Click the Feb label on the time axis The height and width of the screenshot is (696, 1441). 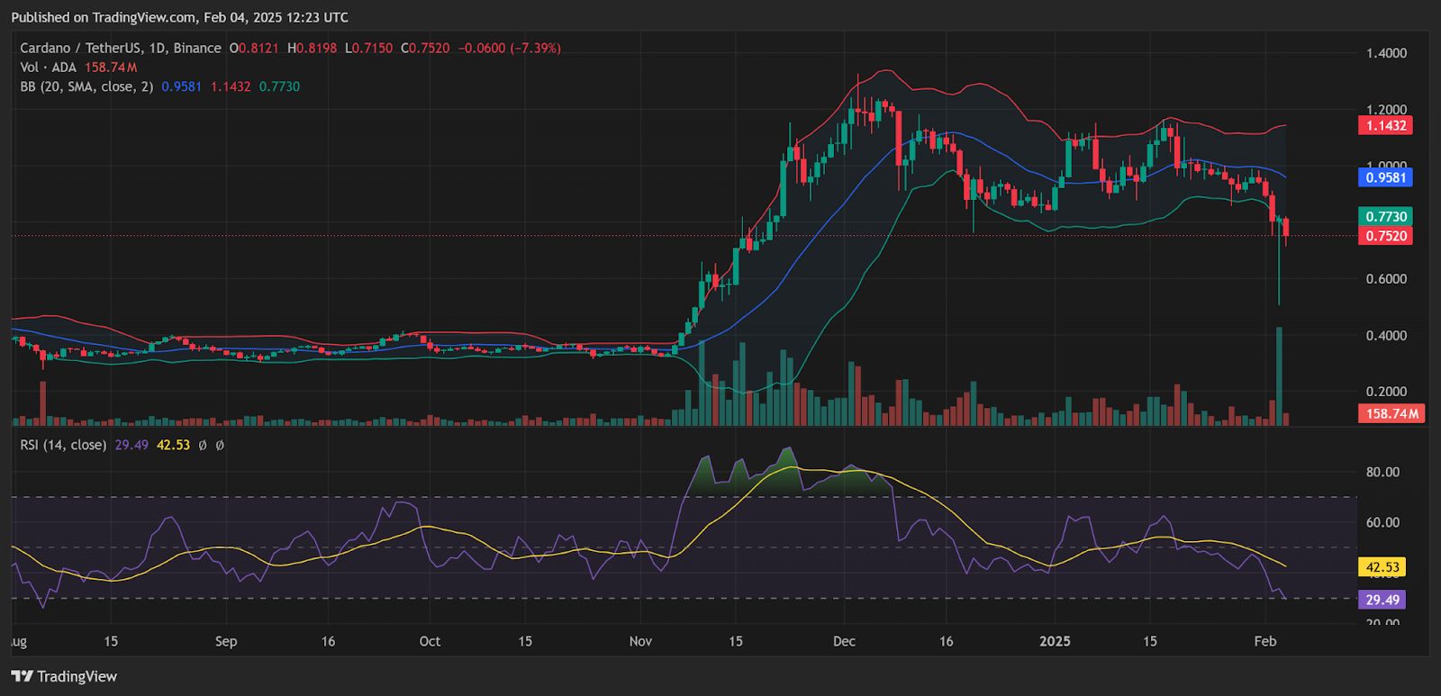tap(1265, 641)
